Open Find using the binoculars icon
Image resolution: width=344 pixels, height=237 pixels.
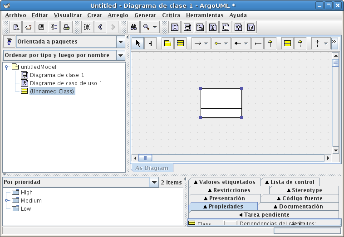(x=133, y=27)
